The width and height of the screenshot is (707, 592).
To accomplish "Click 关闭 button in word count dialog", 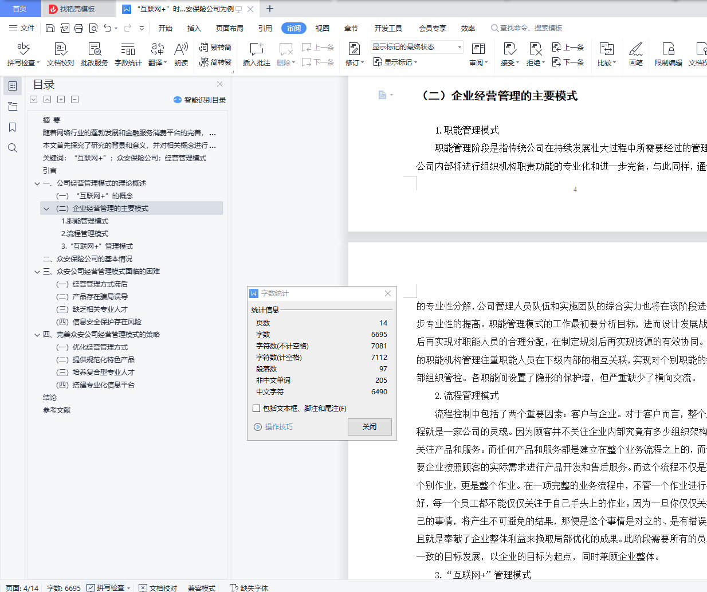I will [x=370, y=427].
